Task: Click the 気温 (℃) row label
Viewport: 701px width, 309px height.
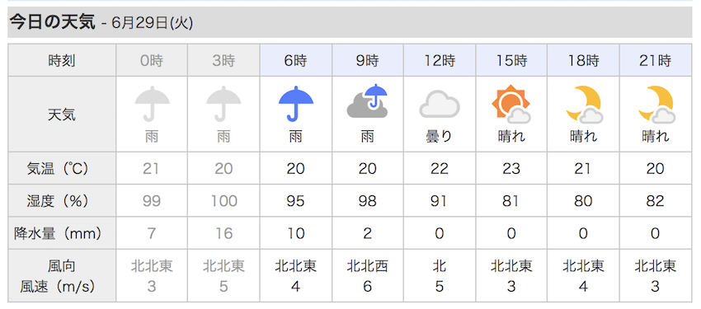Action: (62, 168)
